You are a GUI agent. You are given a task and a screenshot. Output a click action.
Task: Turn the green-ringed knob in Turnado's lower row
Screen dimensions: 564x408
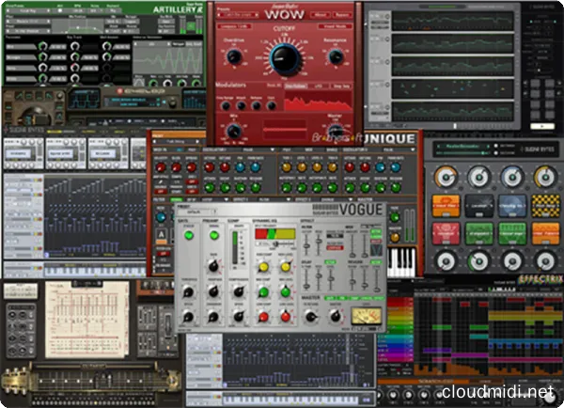[479, 261]
